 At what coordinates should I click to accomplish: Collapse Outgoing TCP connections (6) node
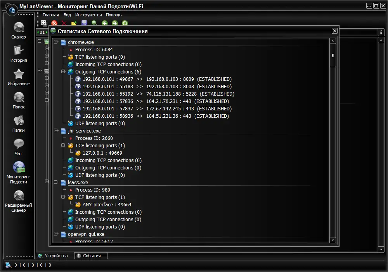coord(63,71)
